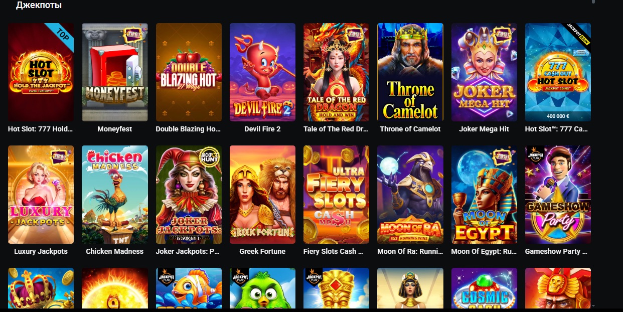
Task: Select Tale of The Red Dragon game
Action: point(336,72)
